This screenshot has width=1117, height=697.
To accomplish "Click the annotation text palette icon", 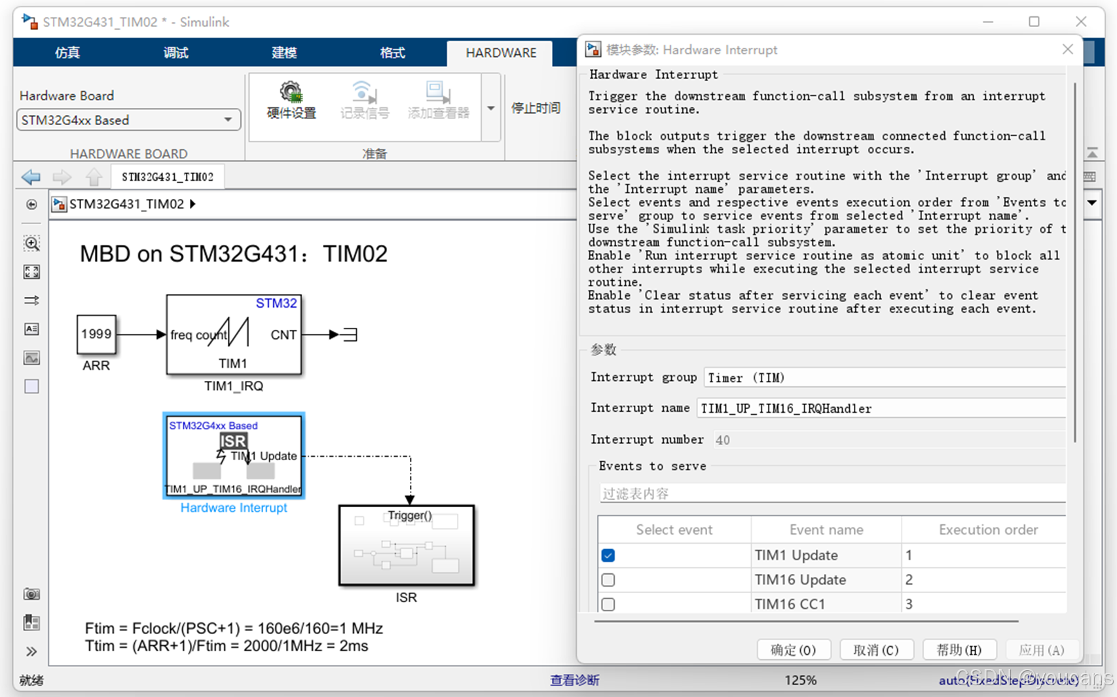I will pos(31,329).
